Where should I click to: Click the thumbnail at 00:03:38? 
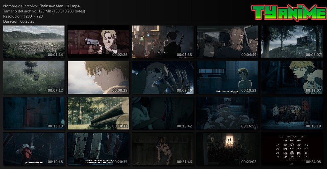[163, 42]
